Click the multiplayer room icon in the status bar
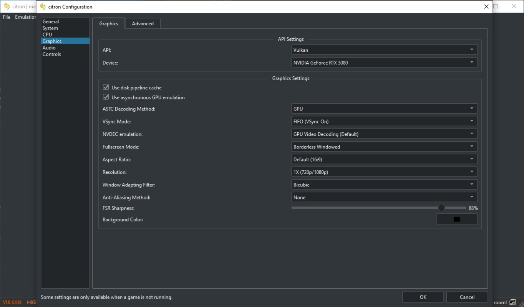524x307 pixels. [x=512, y=302]
